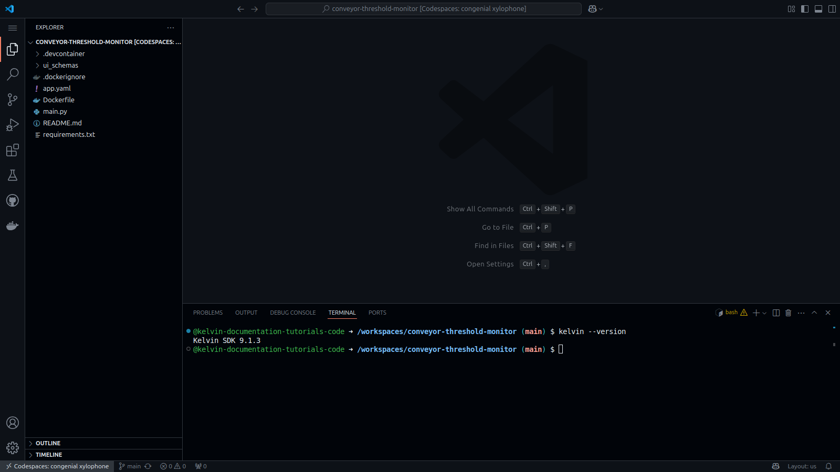This screenshot has height=472, width=840.
Task: Open the Accounts icon in the Activity Bar
Action: point(13,423)
